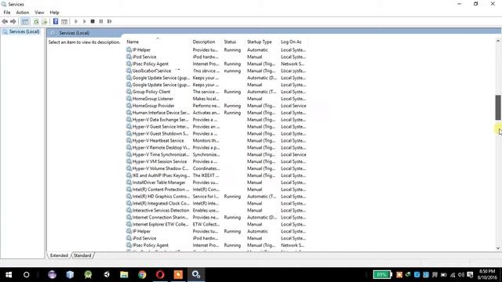Click the gear icon beside HomeGroup Listener
Viewport: 502px width, 282px height.
pyautogui.click(x=129, y=99)
